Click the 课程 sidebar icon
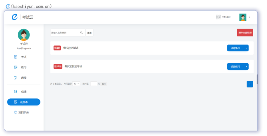 16,78
